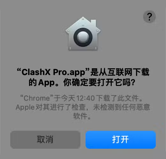Click the "下载了此文件" description text
Screen dimensions: 166x159
coord(118,98)
